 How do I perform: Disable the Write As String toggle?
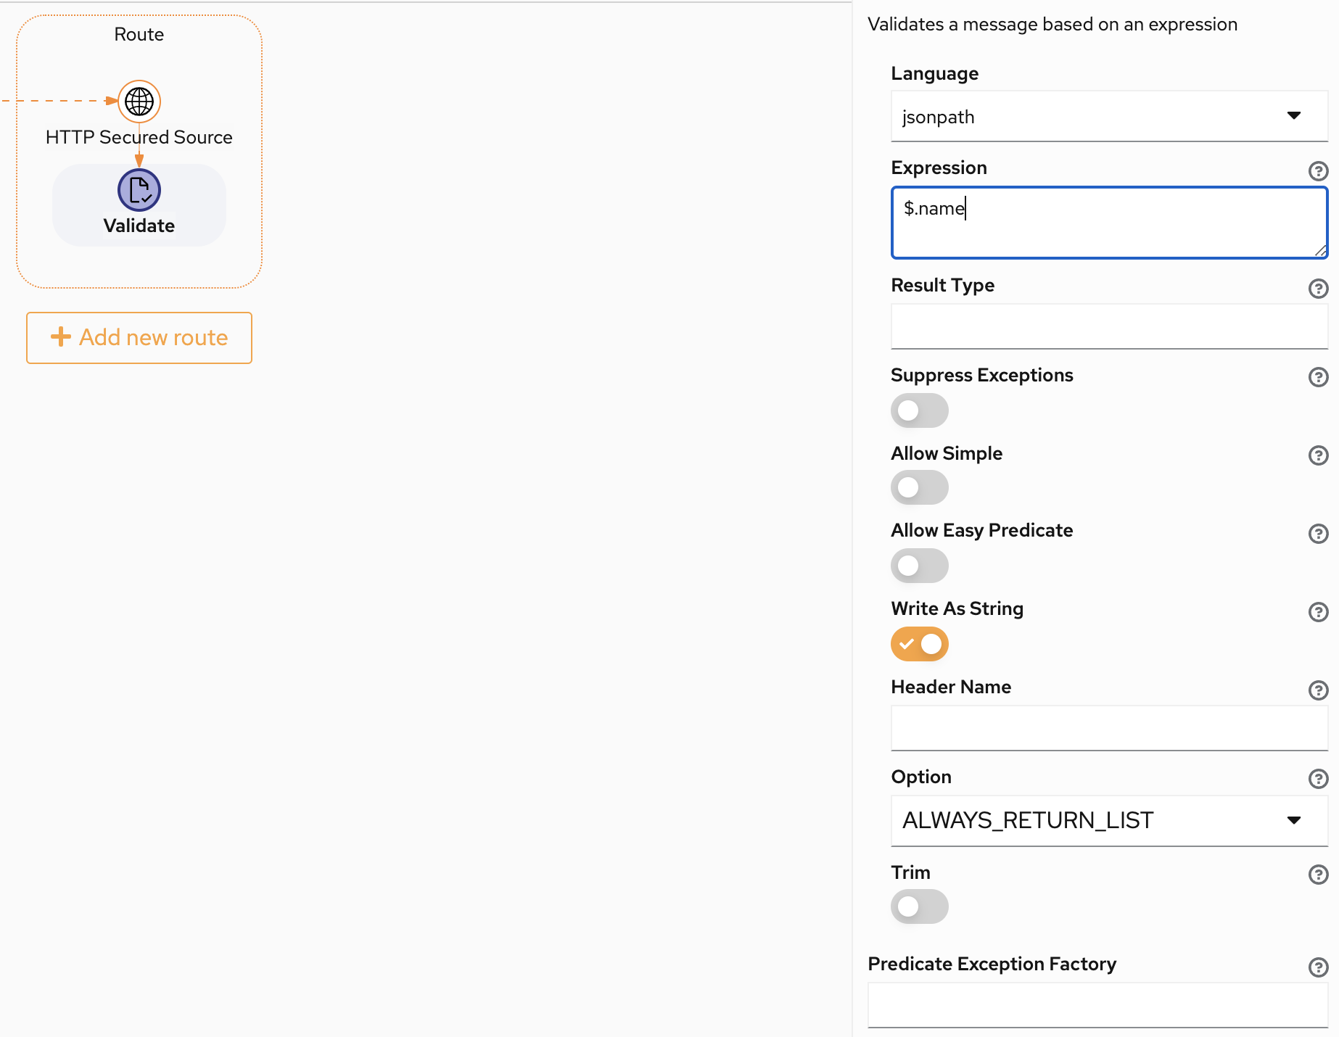(x=919, y=644)
